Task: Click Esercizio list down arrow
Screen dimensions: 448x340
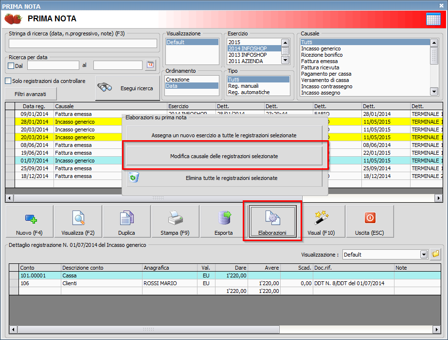Action: (x=285, y=60)
